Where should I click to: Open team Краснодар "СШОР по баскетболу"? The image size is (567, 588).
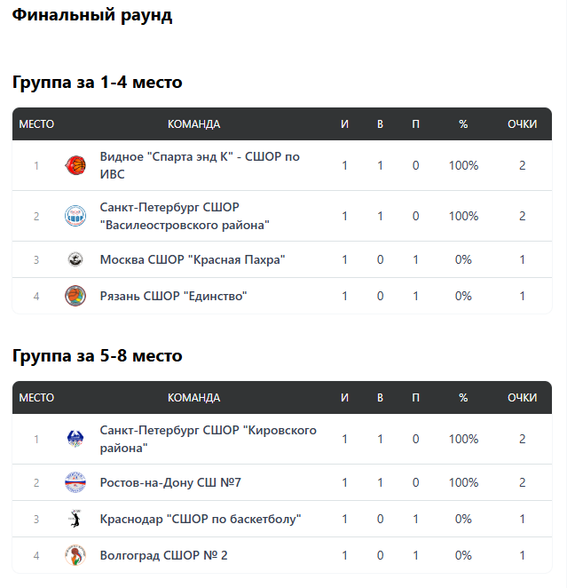tap(201, 519)
